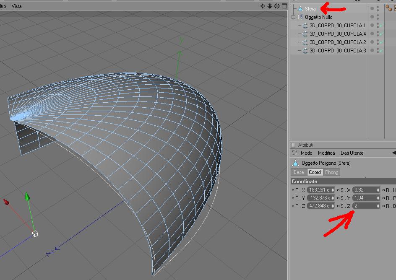Click the viewport zoom camera icon
396x280 pixels.
[270, 6]
